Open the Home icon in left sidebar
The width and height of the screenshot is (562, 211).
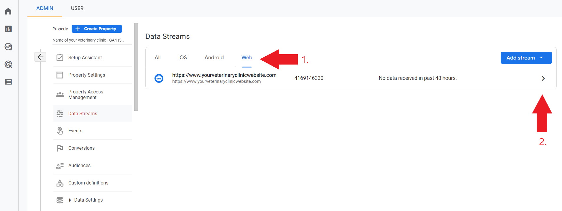pyautogui.click(x=8, y=11)
